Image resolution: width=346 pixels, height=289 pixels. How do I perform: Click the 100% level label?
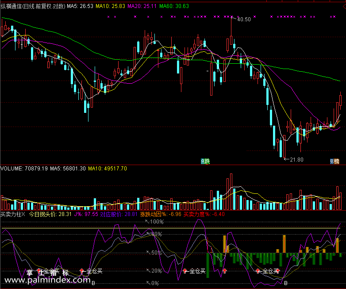click(157, 222)
